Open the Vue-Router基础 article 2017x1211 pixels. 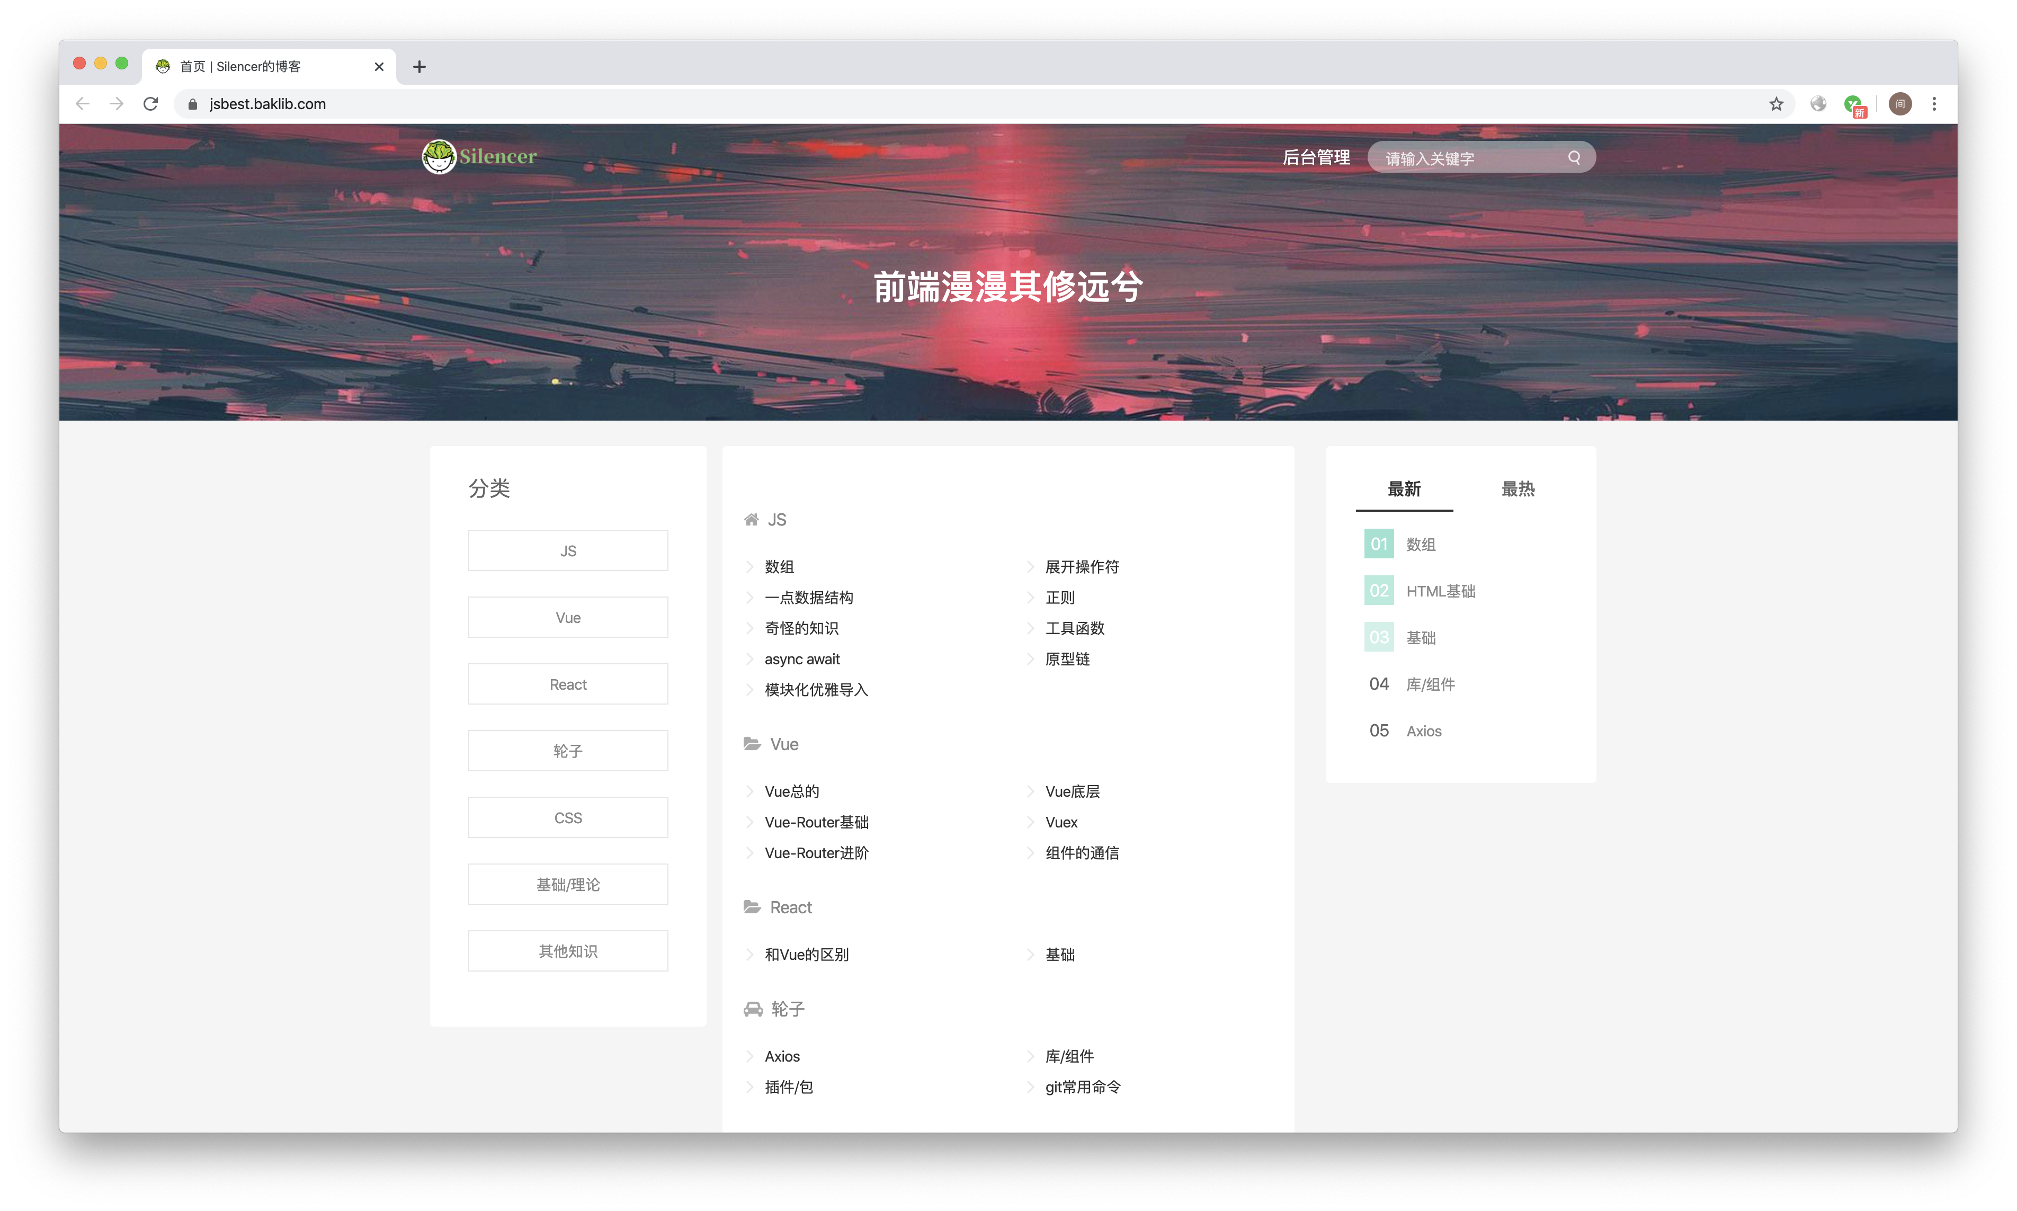coord(817,823)
